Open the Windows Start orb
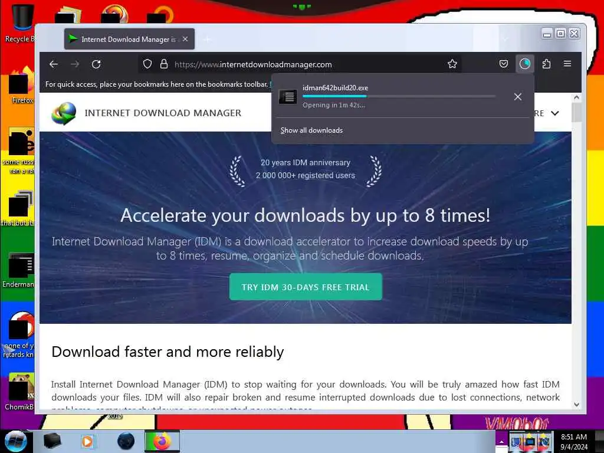The height and width of the screenshot is (453, 604). [x=15, y=441]
